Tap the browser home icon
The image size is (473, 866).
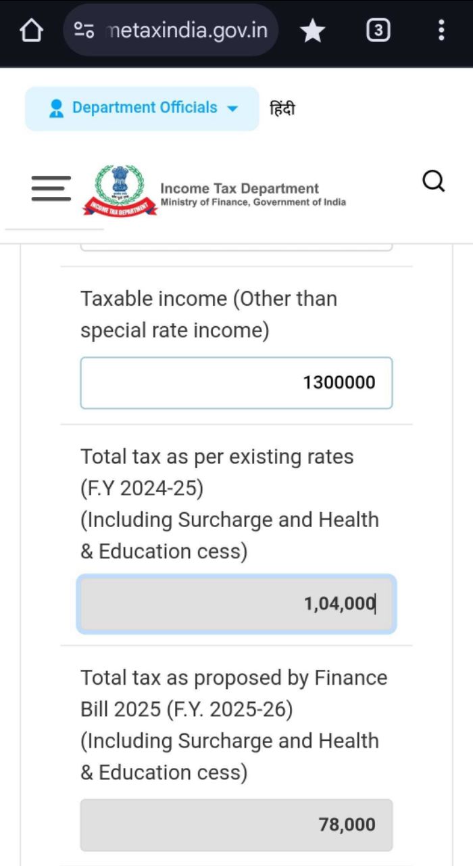point(32,30)
